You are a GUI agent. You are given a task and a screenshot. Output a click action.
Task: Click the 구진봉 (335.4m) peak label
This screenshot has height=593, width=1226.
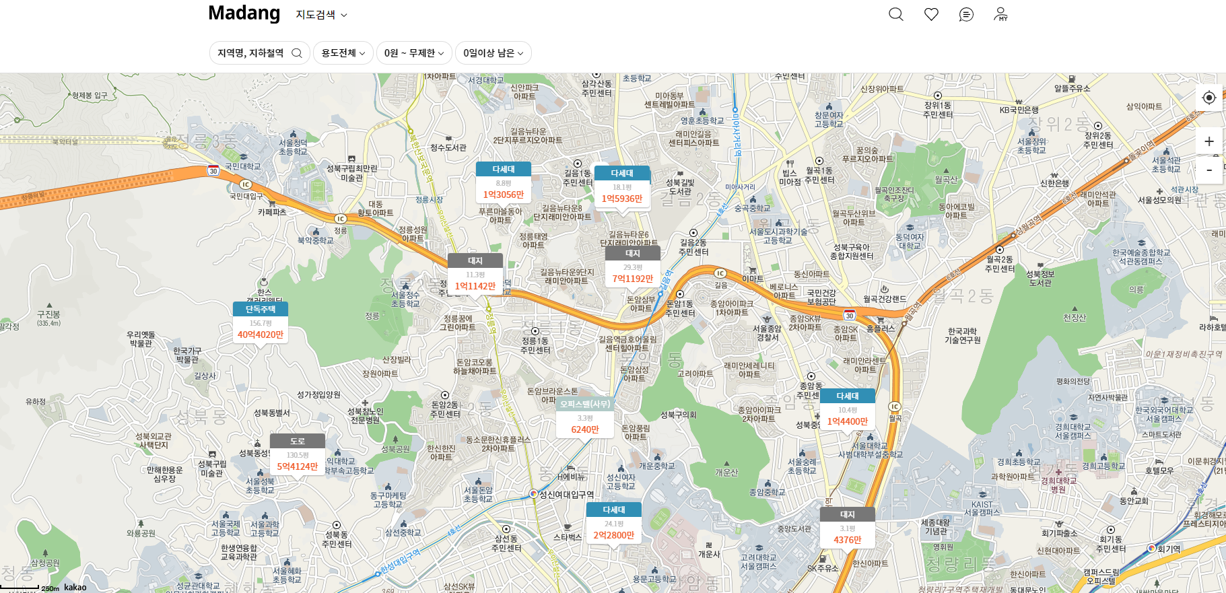[48, 318]
